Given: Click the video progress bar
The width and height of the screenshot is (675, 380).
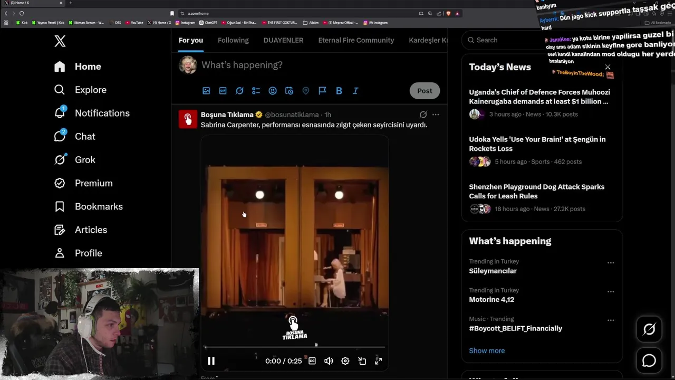Looking at the screenshot, I should click(295, 347).
